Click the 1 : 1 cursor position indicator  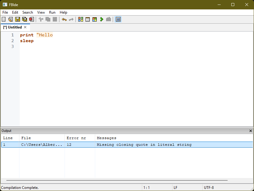tap(146, 188)
